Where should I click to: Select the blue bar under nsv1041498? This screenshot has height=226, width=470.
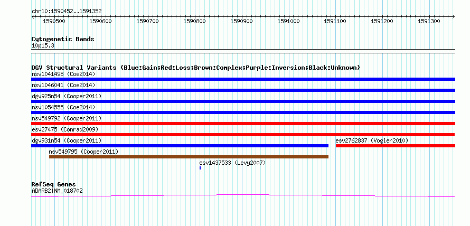[243, 79]
